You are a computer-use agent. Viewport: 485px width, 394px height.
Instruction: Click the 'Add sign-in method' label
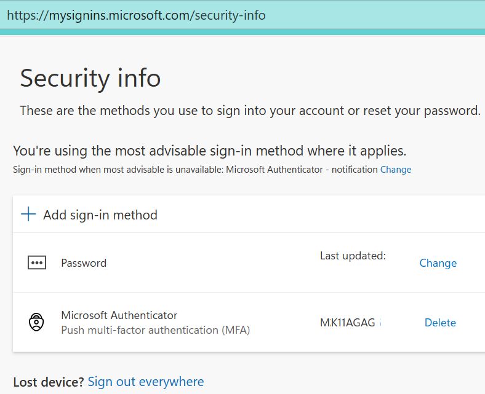[x=100, y=215]
